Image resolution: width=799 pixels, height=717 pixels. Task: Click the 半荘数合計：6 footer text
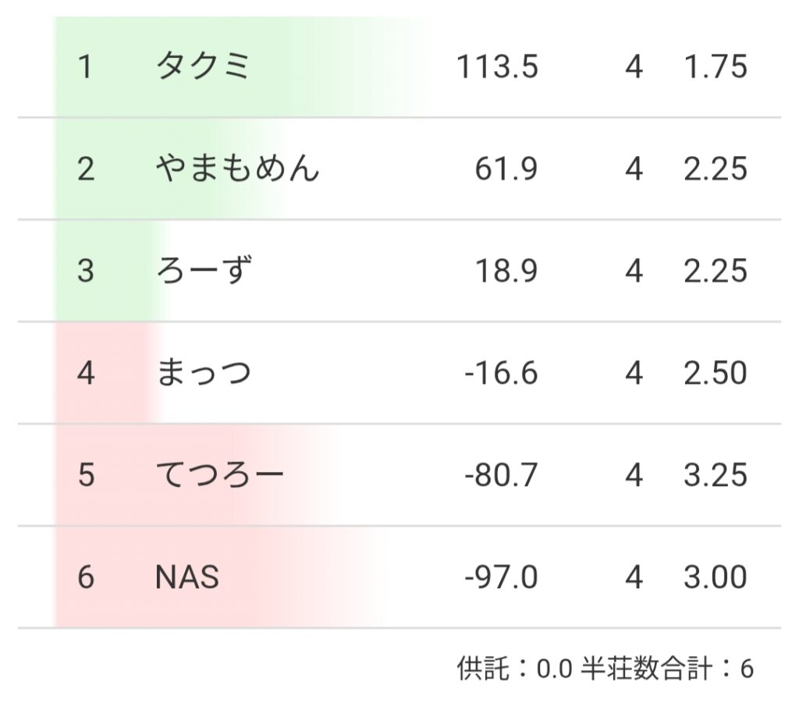tap(667, 669)
